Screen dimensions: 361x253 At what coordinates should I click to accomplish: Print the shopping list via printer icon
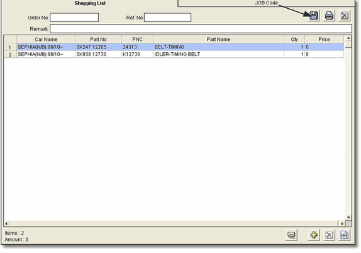pos(329,16)
